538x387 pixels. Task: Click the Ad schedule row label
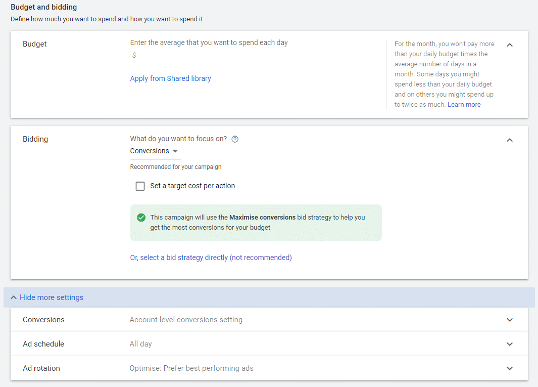tap(43, 344)
